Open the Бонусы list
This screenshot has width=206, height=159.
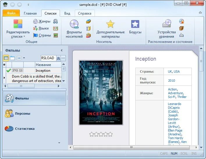click(x=135, y=27)
